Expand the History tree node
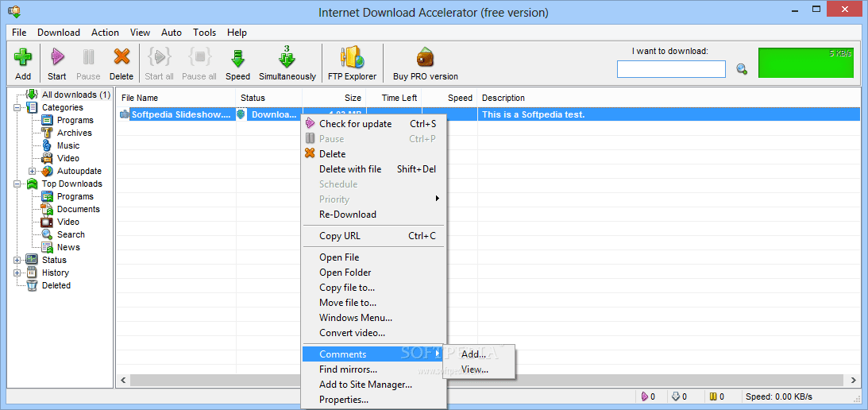This screenshot has width=868, height=410. pyautogui.click(x=17, y=273)
